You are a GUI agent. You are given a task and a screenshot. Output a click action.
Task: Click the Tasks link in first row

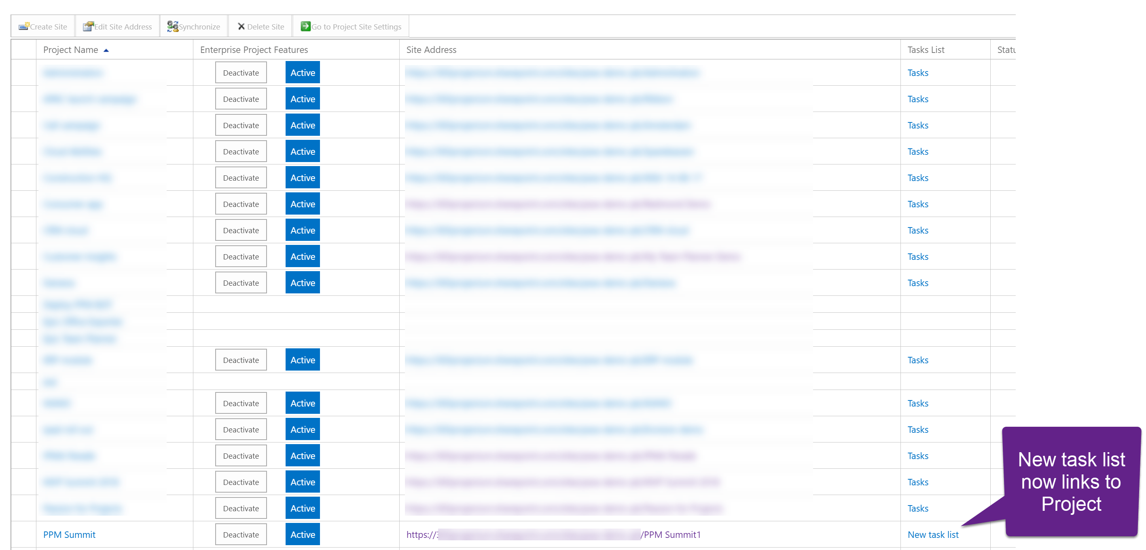[x=917, y=72]
